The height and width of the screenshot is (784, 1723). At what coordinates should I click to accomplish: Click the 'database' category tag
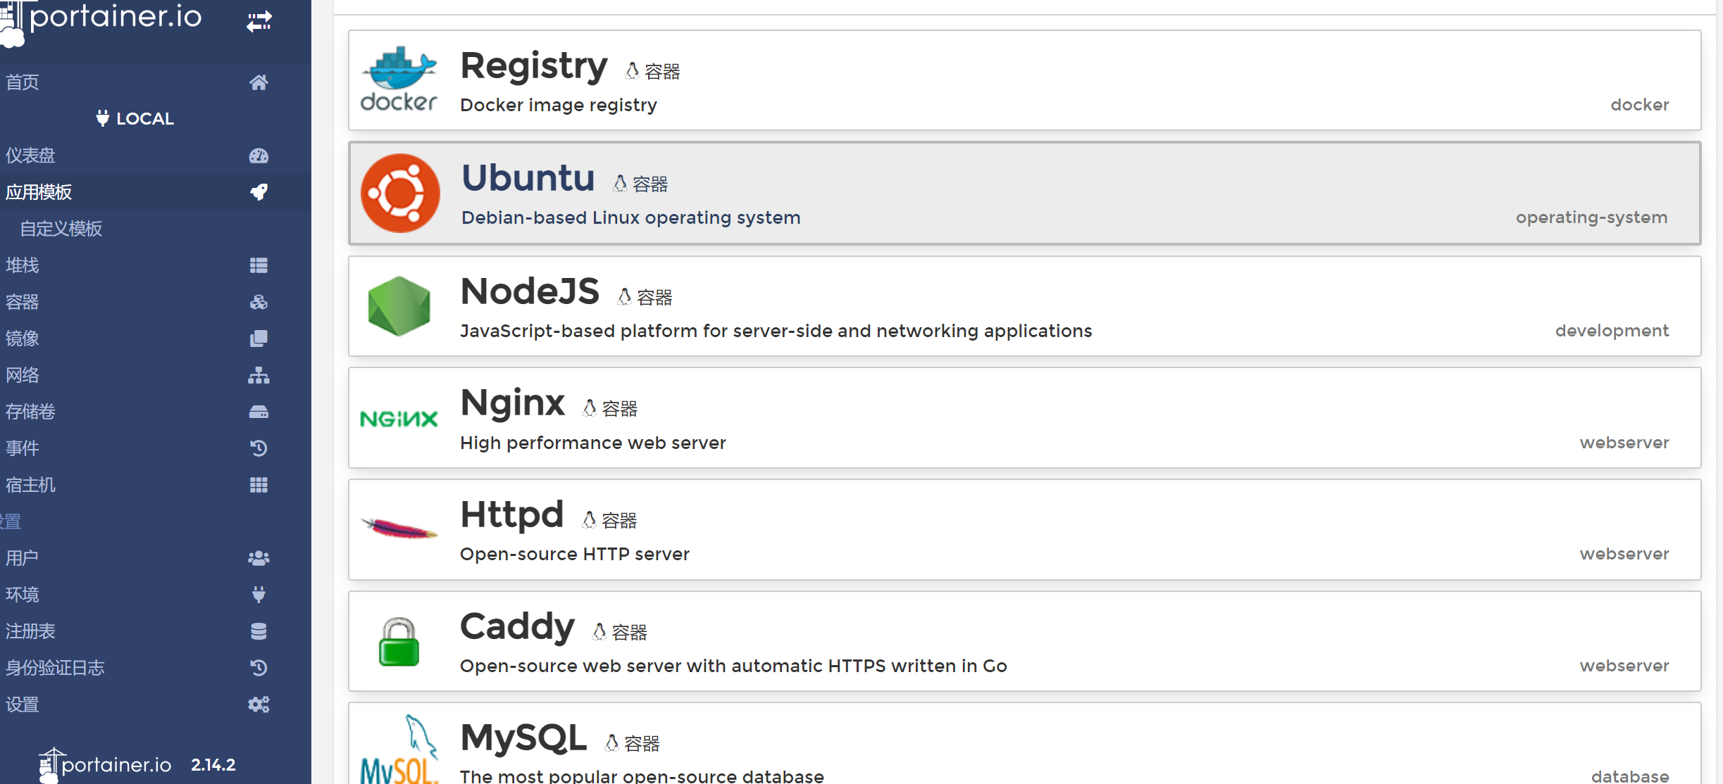(1630, 776)
